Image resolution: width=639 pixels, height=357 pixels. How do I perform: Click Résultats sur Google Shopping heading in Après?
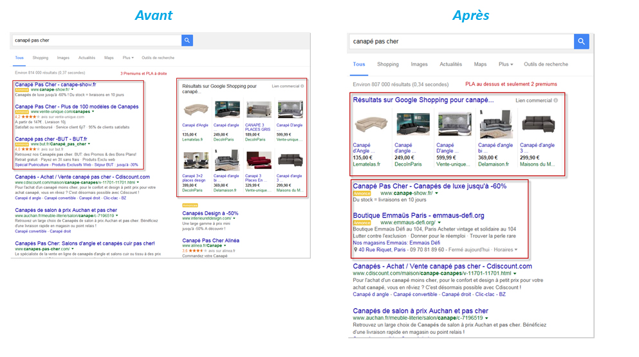coord(423,100)
